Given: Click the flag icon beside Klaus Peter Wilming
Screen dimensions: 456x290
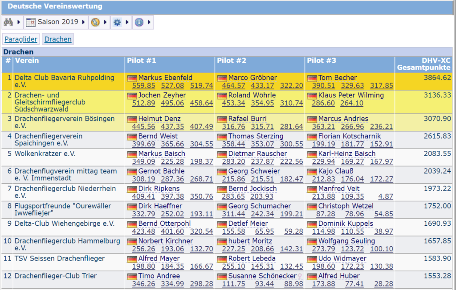Looking at the screenshot, I should tap(312, 95).
